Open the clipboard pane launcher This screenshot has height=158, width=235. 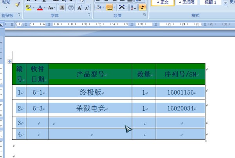(19, 14)
